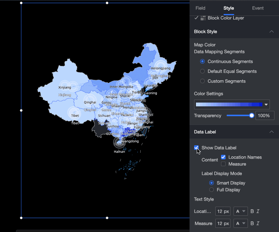Toggle italic for Location text
The width and height of the screenshot is (279, 232).
click(x=258, y=212)
